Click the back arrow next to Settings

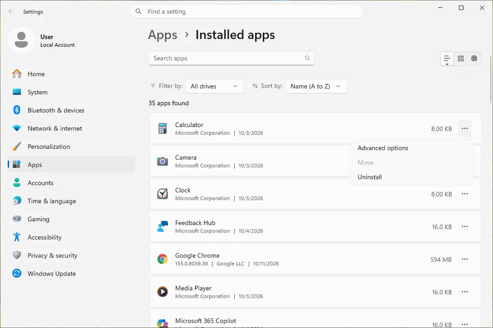[x=11, y=11]
